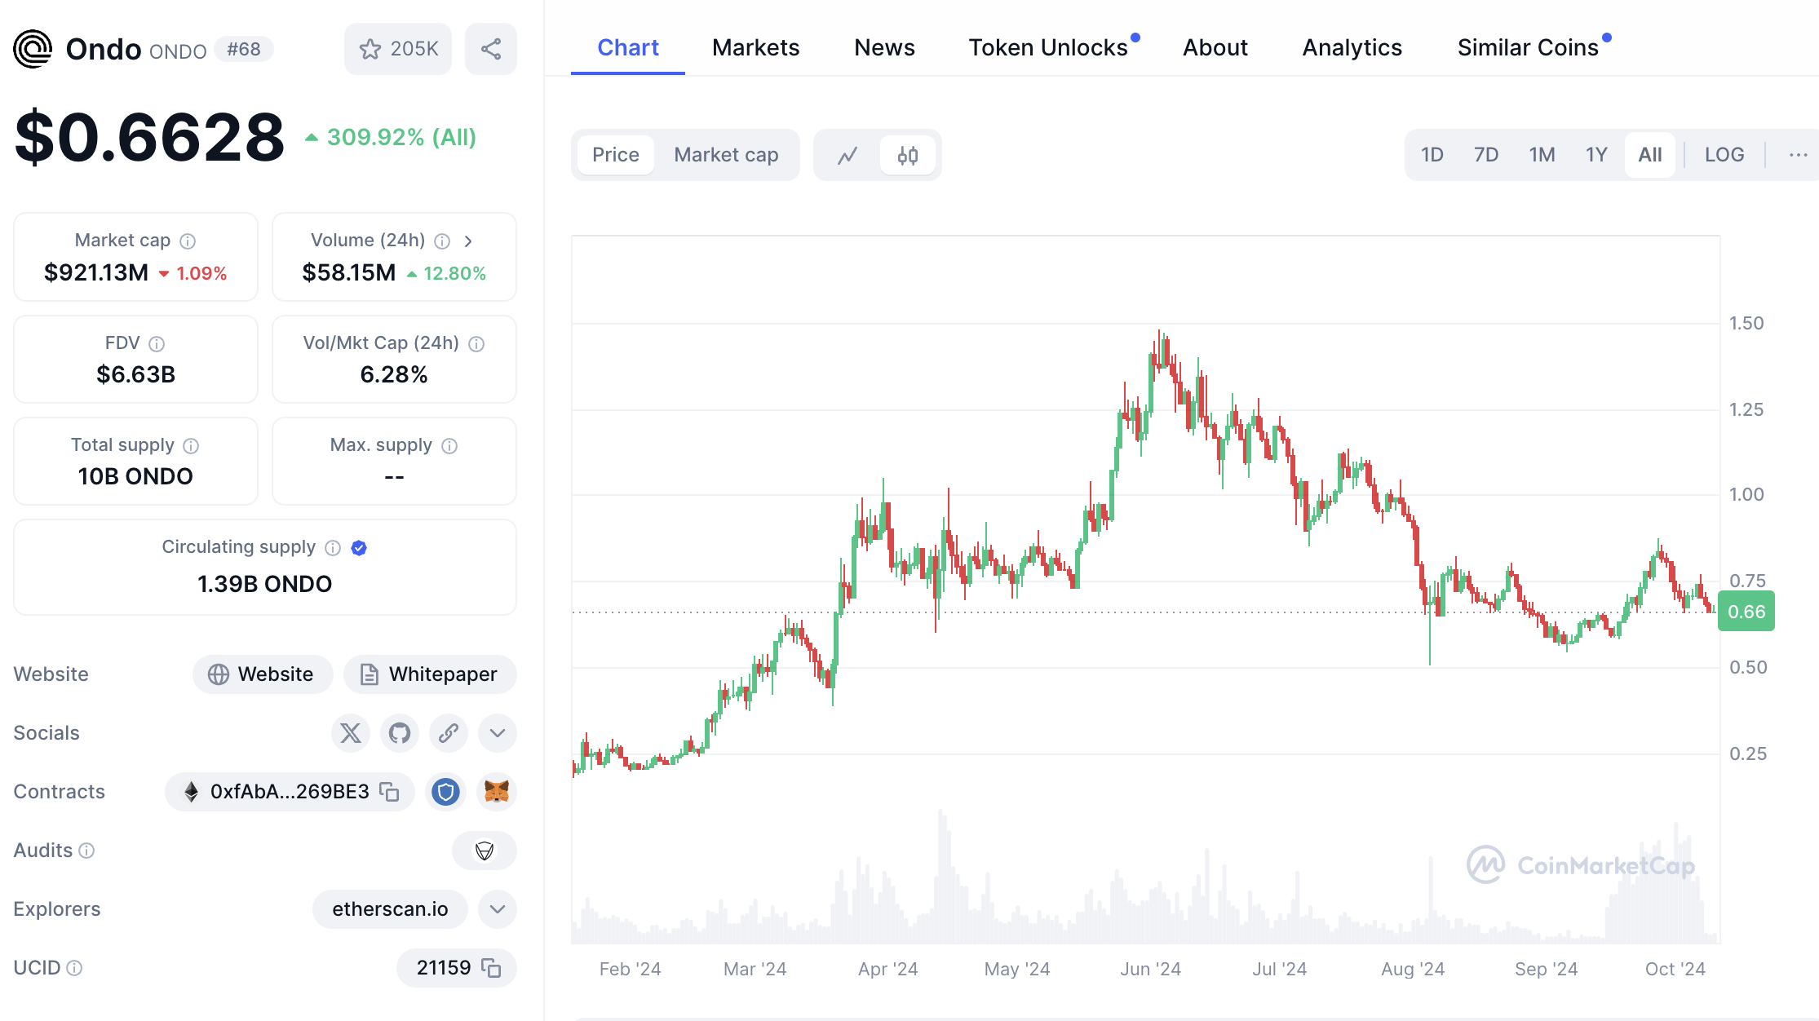Select the Price chart toggle

coord(616,155)
